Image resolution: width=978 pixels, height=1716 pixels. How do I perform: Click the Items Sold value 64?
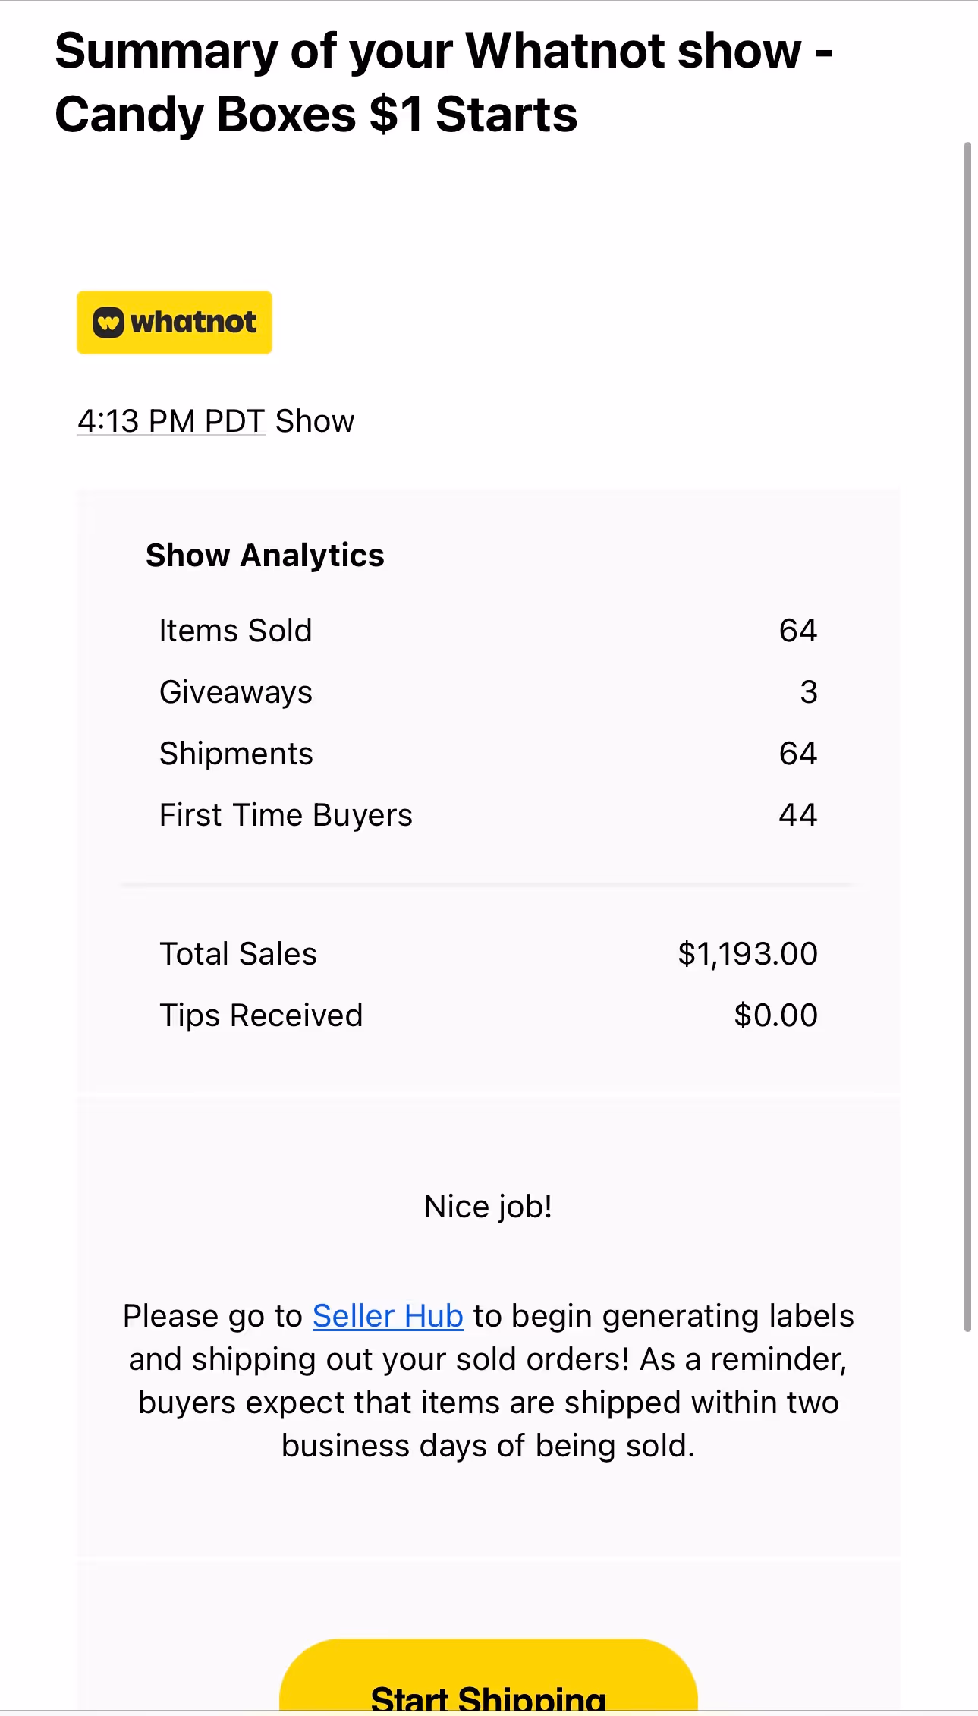797,631
